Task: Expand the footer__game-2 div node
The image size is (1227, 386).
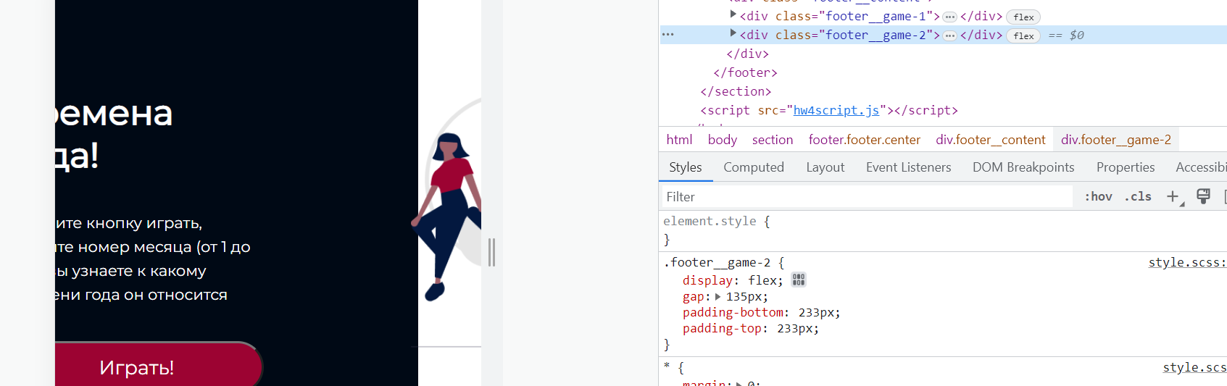Action: [x=733, y=33]
